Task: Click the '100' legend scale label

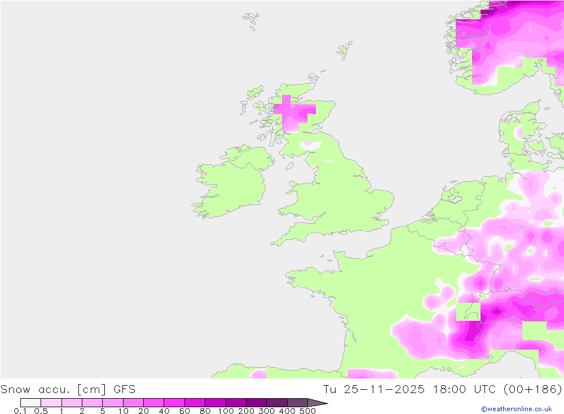Action: point(226,411)
